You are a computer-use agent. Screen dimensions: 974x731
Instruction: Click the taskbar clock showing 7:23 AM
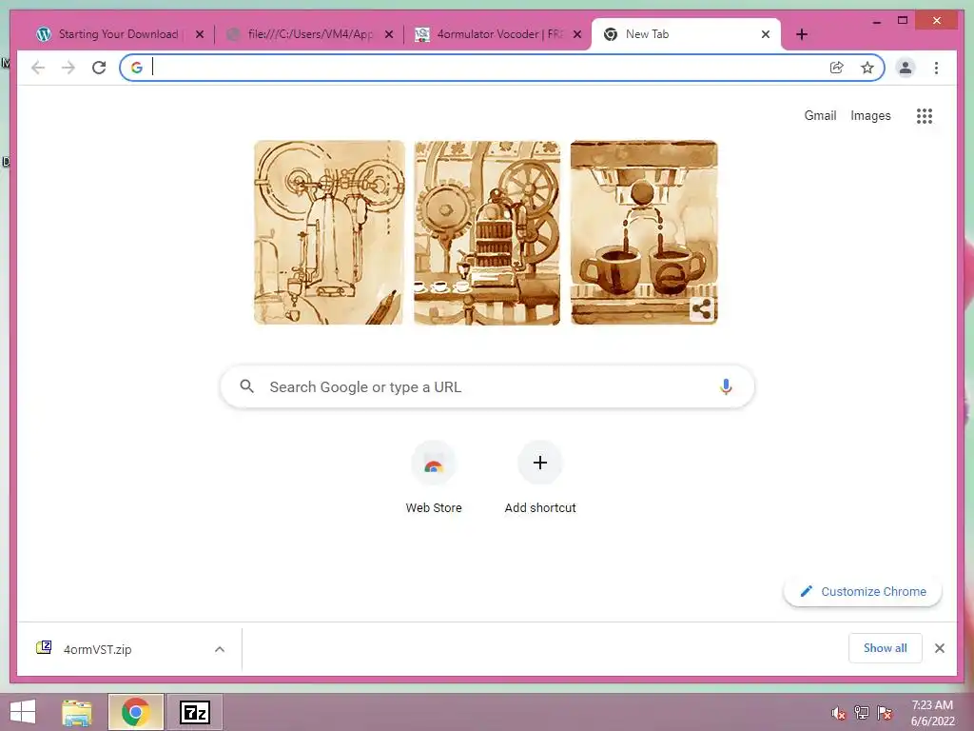coord(932,713)
